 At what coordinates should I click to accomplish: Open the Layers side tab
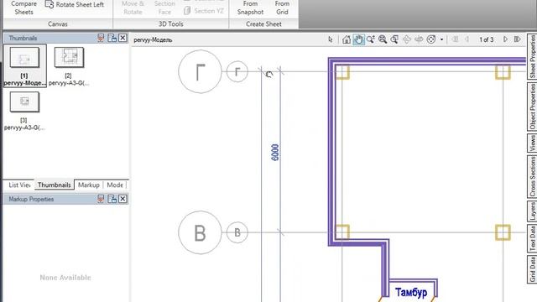(532, 211)
